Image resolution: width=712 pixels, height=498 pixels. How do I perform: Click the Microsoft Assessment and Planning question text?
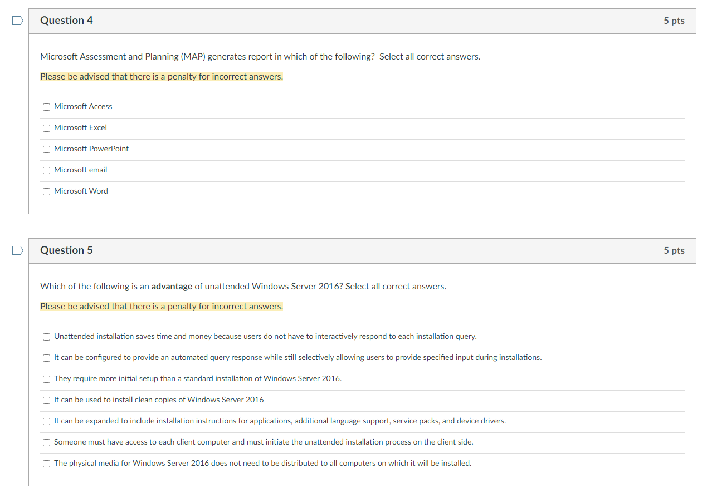[260, 57]
